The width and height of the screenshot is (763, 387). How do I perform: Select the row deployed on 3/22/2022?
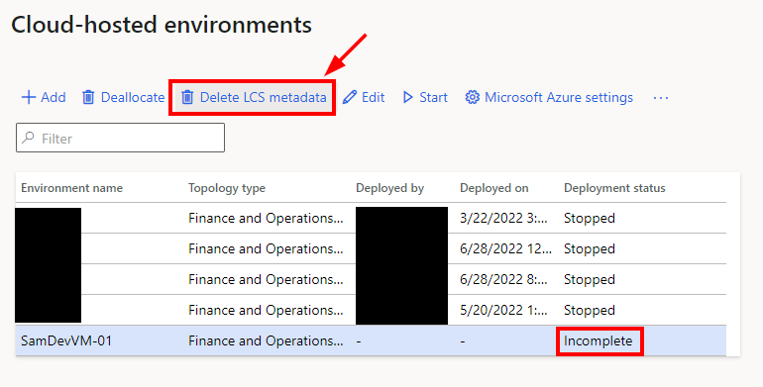371,218
